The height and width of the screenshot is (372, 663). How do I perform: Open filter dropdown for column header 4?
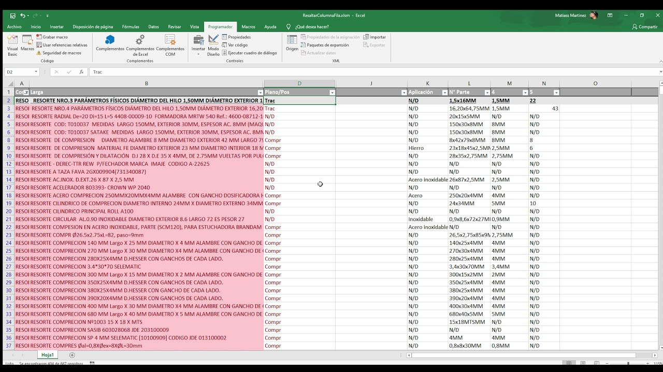point(525,92)
